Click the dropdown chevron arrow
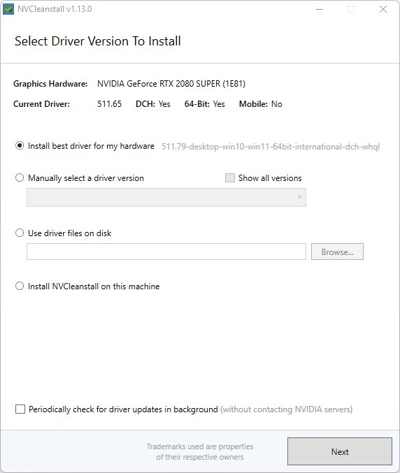The height and width of the screenshot is (473, 400). 299,197
